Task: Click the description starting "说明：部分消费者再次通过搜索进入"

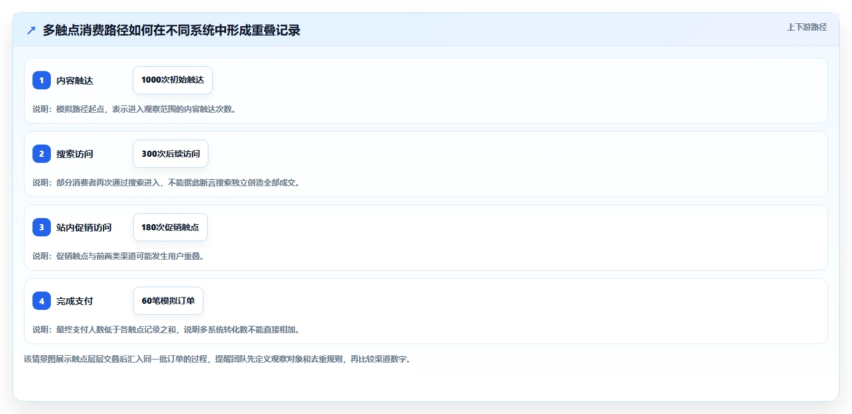Action: (166, 183)
